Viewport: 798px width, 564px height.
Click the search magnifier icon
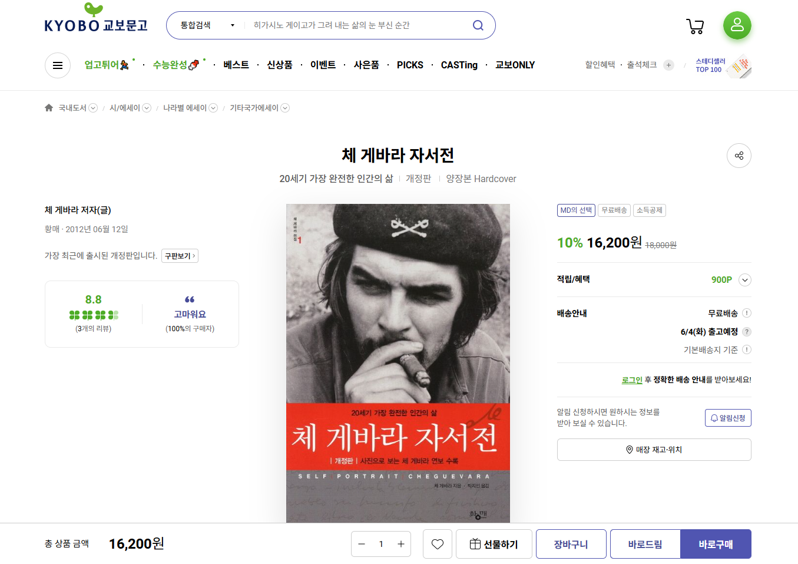[x=478, y=25]
